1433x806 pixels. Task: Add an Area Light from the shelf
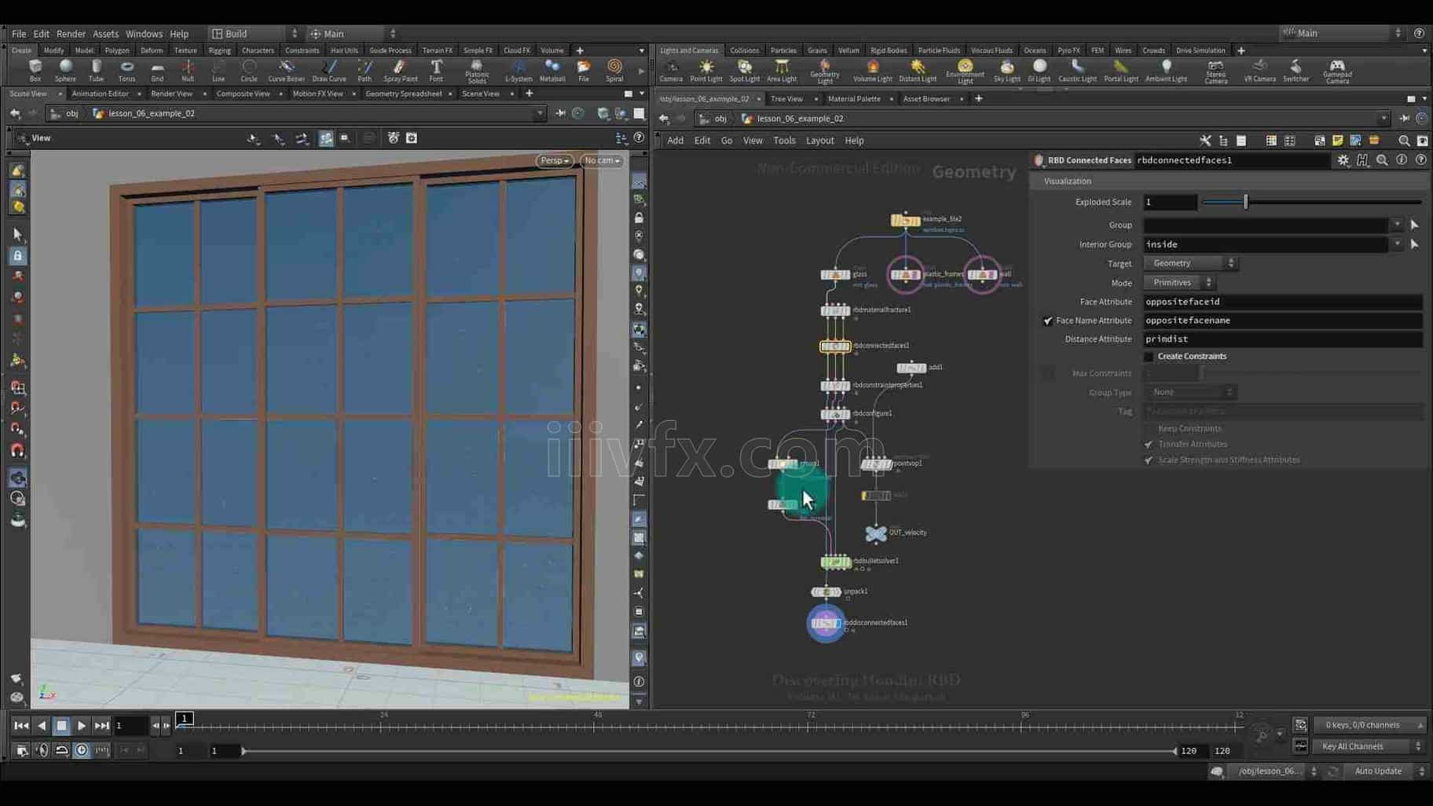tap(781, 71)
